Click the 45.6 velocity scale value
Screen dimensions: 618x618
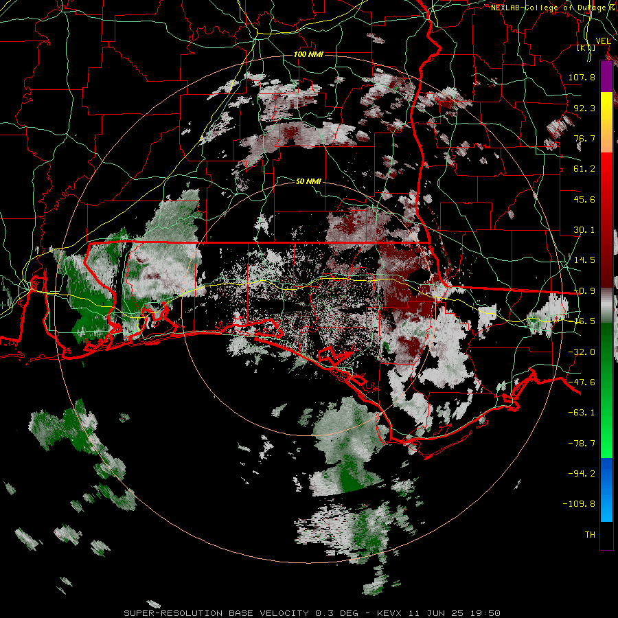pos(584,199)
